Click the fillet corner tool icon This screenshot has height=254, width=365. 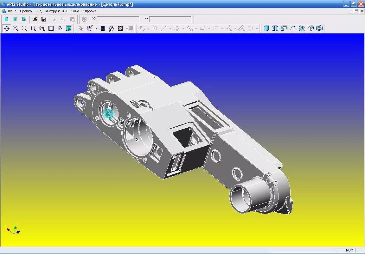coord(215,28)
